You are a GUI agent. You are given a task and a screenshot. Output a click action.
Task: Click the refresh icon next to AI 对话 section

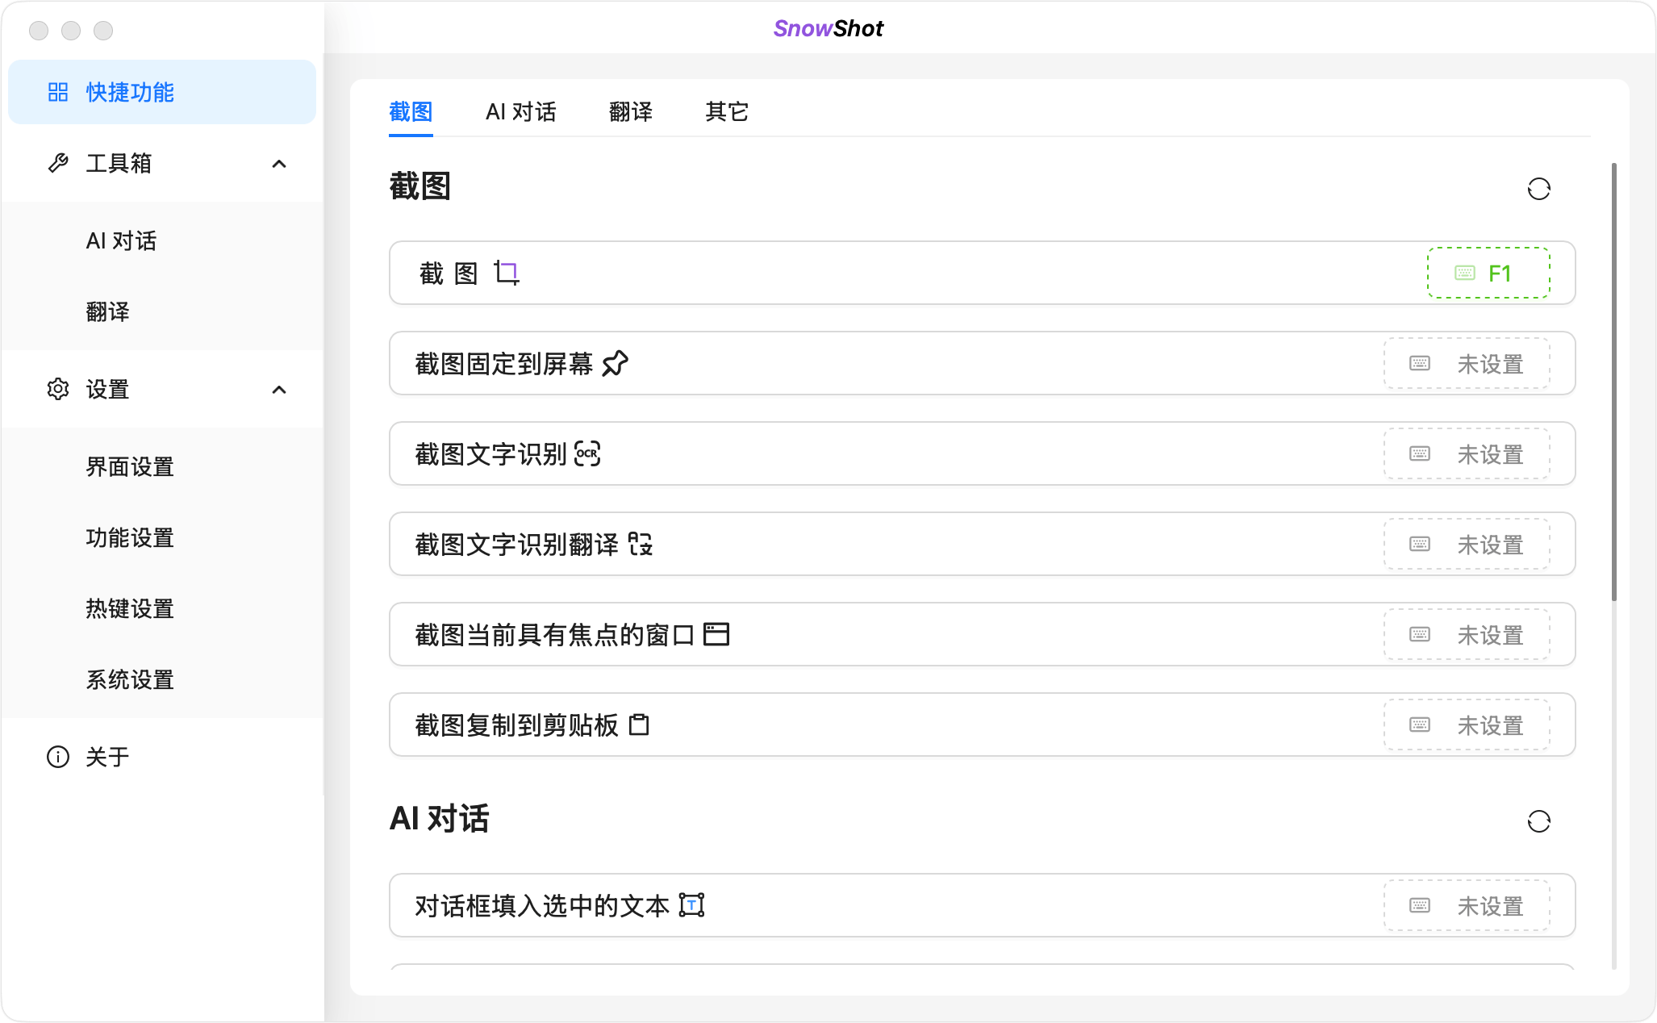[1540, 821]
